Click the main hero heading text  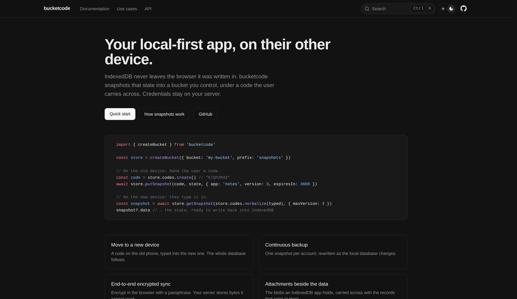click(217, 52)
